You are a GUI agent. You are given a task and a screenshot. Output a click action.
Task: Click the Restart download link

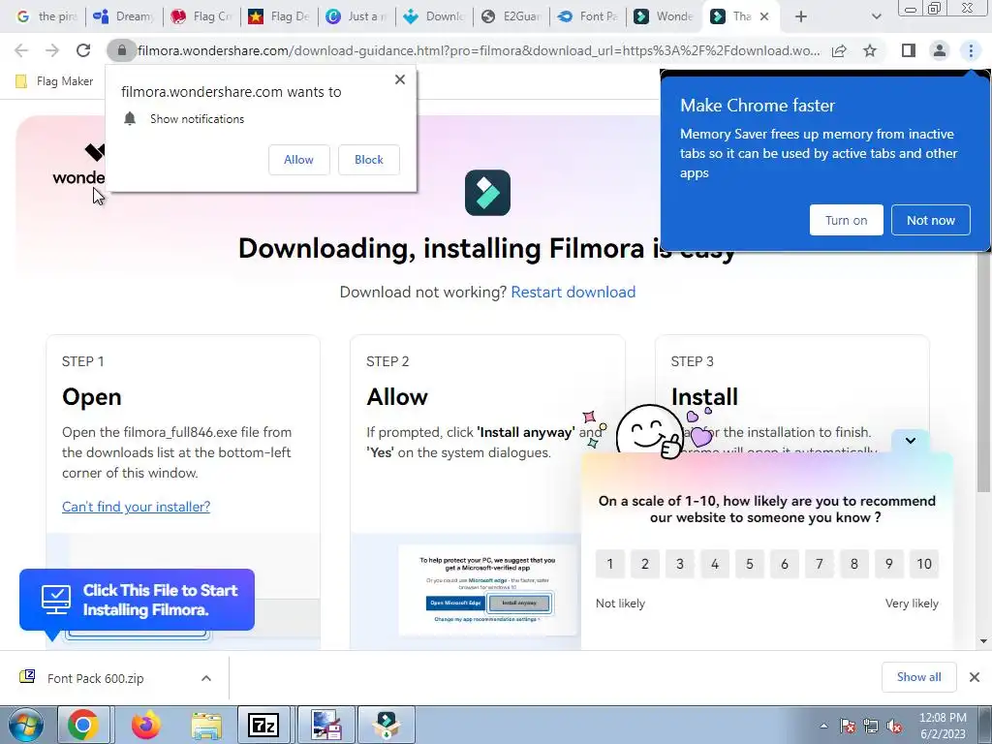pyautogui.click(x=573, y=292)
